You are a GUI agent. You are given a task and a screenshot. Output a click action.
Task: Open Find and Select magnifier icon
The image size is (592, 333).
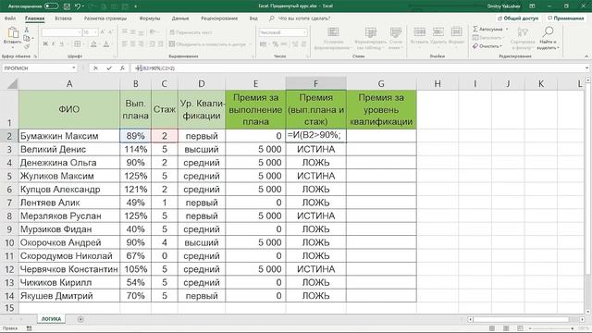point(549,31)
